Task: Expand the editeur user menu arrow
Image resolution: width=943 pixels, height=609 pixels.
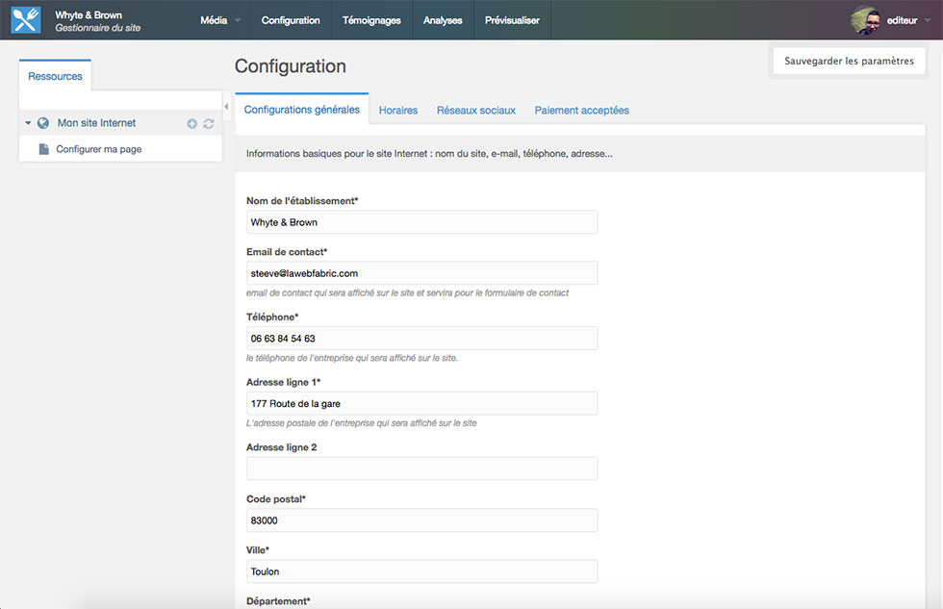Action: point(926,20)
